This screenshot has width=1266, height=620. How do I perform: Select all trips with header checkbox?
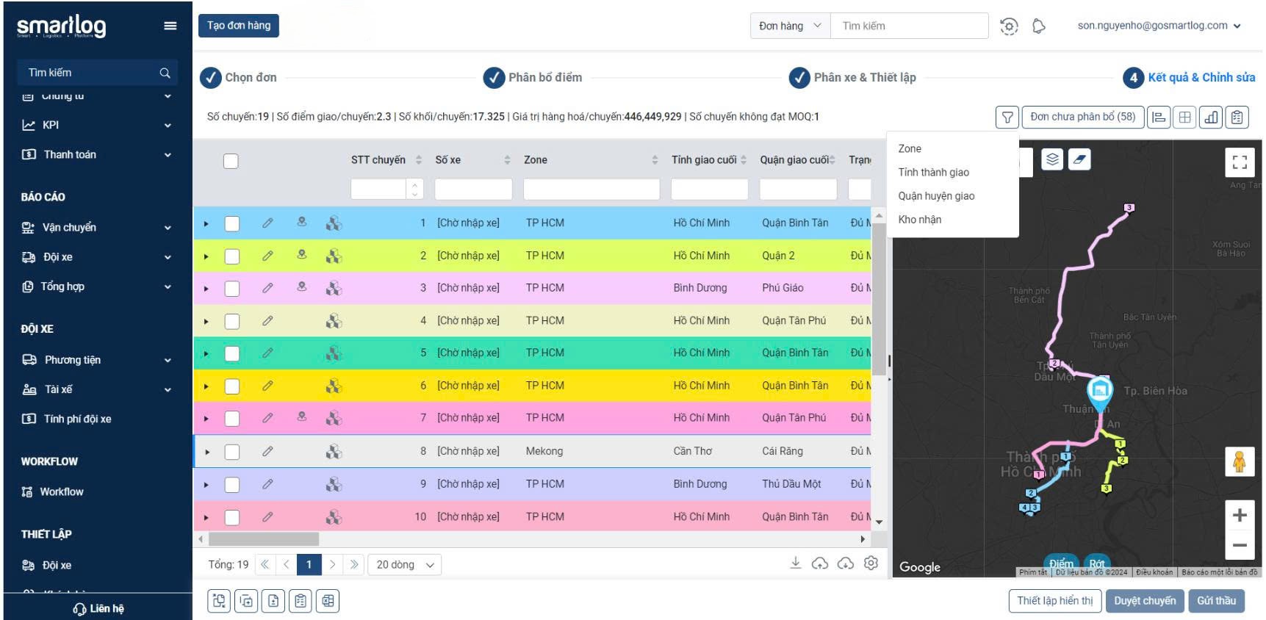click(x=231, y=161)
